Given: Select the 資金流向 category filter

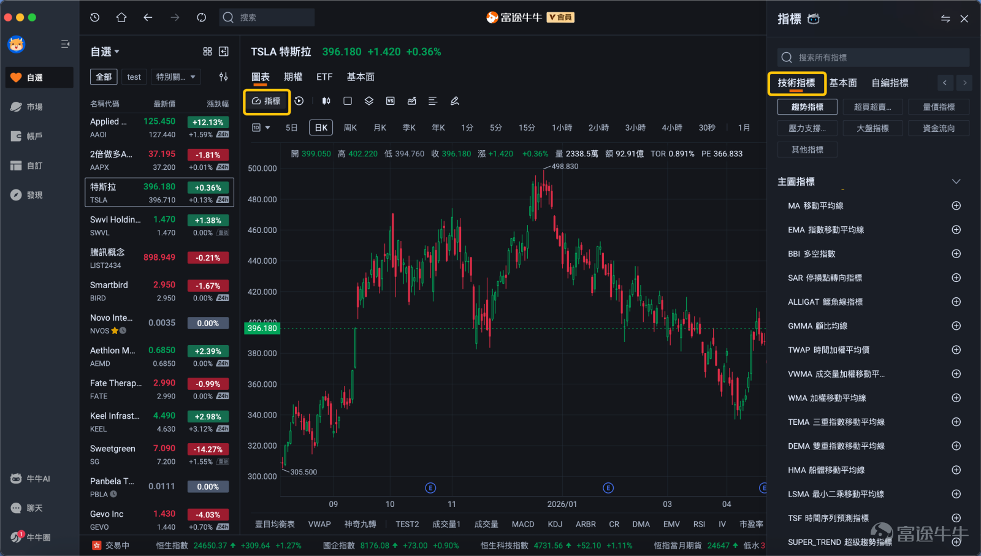Looking at the screenshot, I should click(x=939, y=129).
